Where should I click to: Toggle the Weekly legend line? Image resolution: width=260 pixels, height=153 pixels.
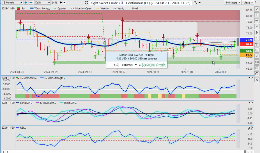103,8
